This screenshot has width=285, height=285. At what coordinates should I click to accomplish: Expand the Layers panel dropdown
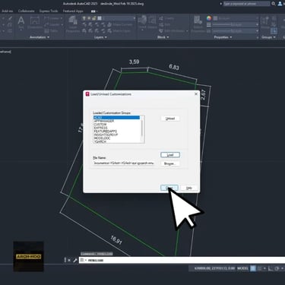tap(100, 37)
